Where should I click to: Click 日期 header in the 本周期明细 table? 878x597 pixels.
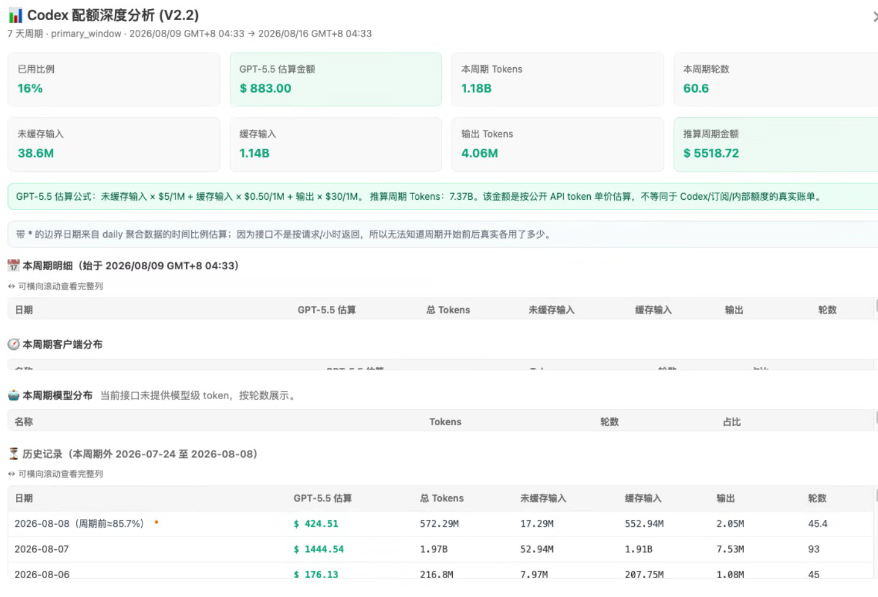click(24, 310)
